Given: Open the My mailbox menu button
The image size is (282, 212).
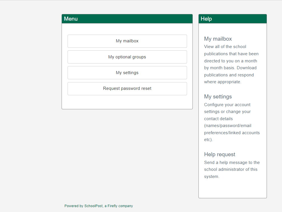Looking at the screenshot, I should tap(127, 41).
